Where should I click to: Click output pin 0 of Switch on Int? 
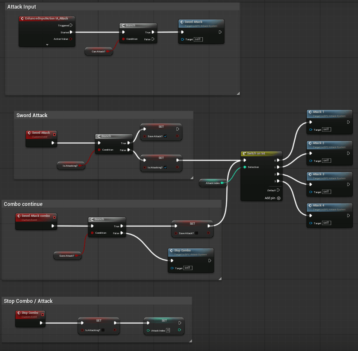click(278, 160)
